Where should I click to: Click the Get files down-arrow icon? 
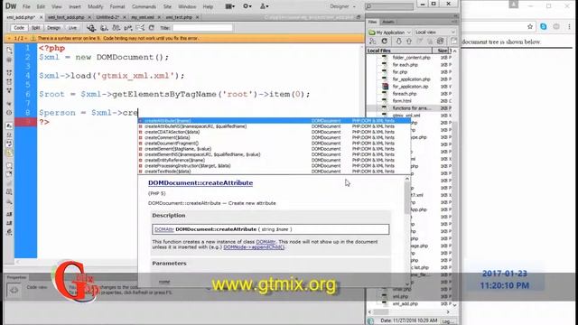[x=398, y=42]
